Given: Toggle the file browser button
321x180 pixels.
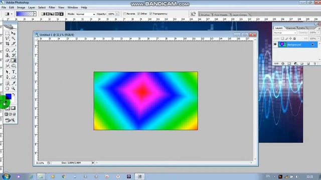Looking at the screenshot, I should [x=193, y=14].
